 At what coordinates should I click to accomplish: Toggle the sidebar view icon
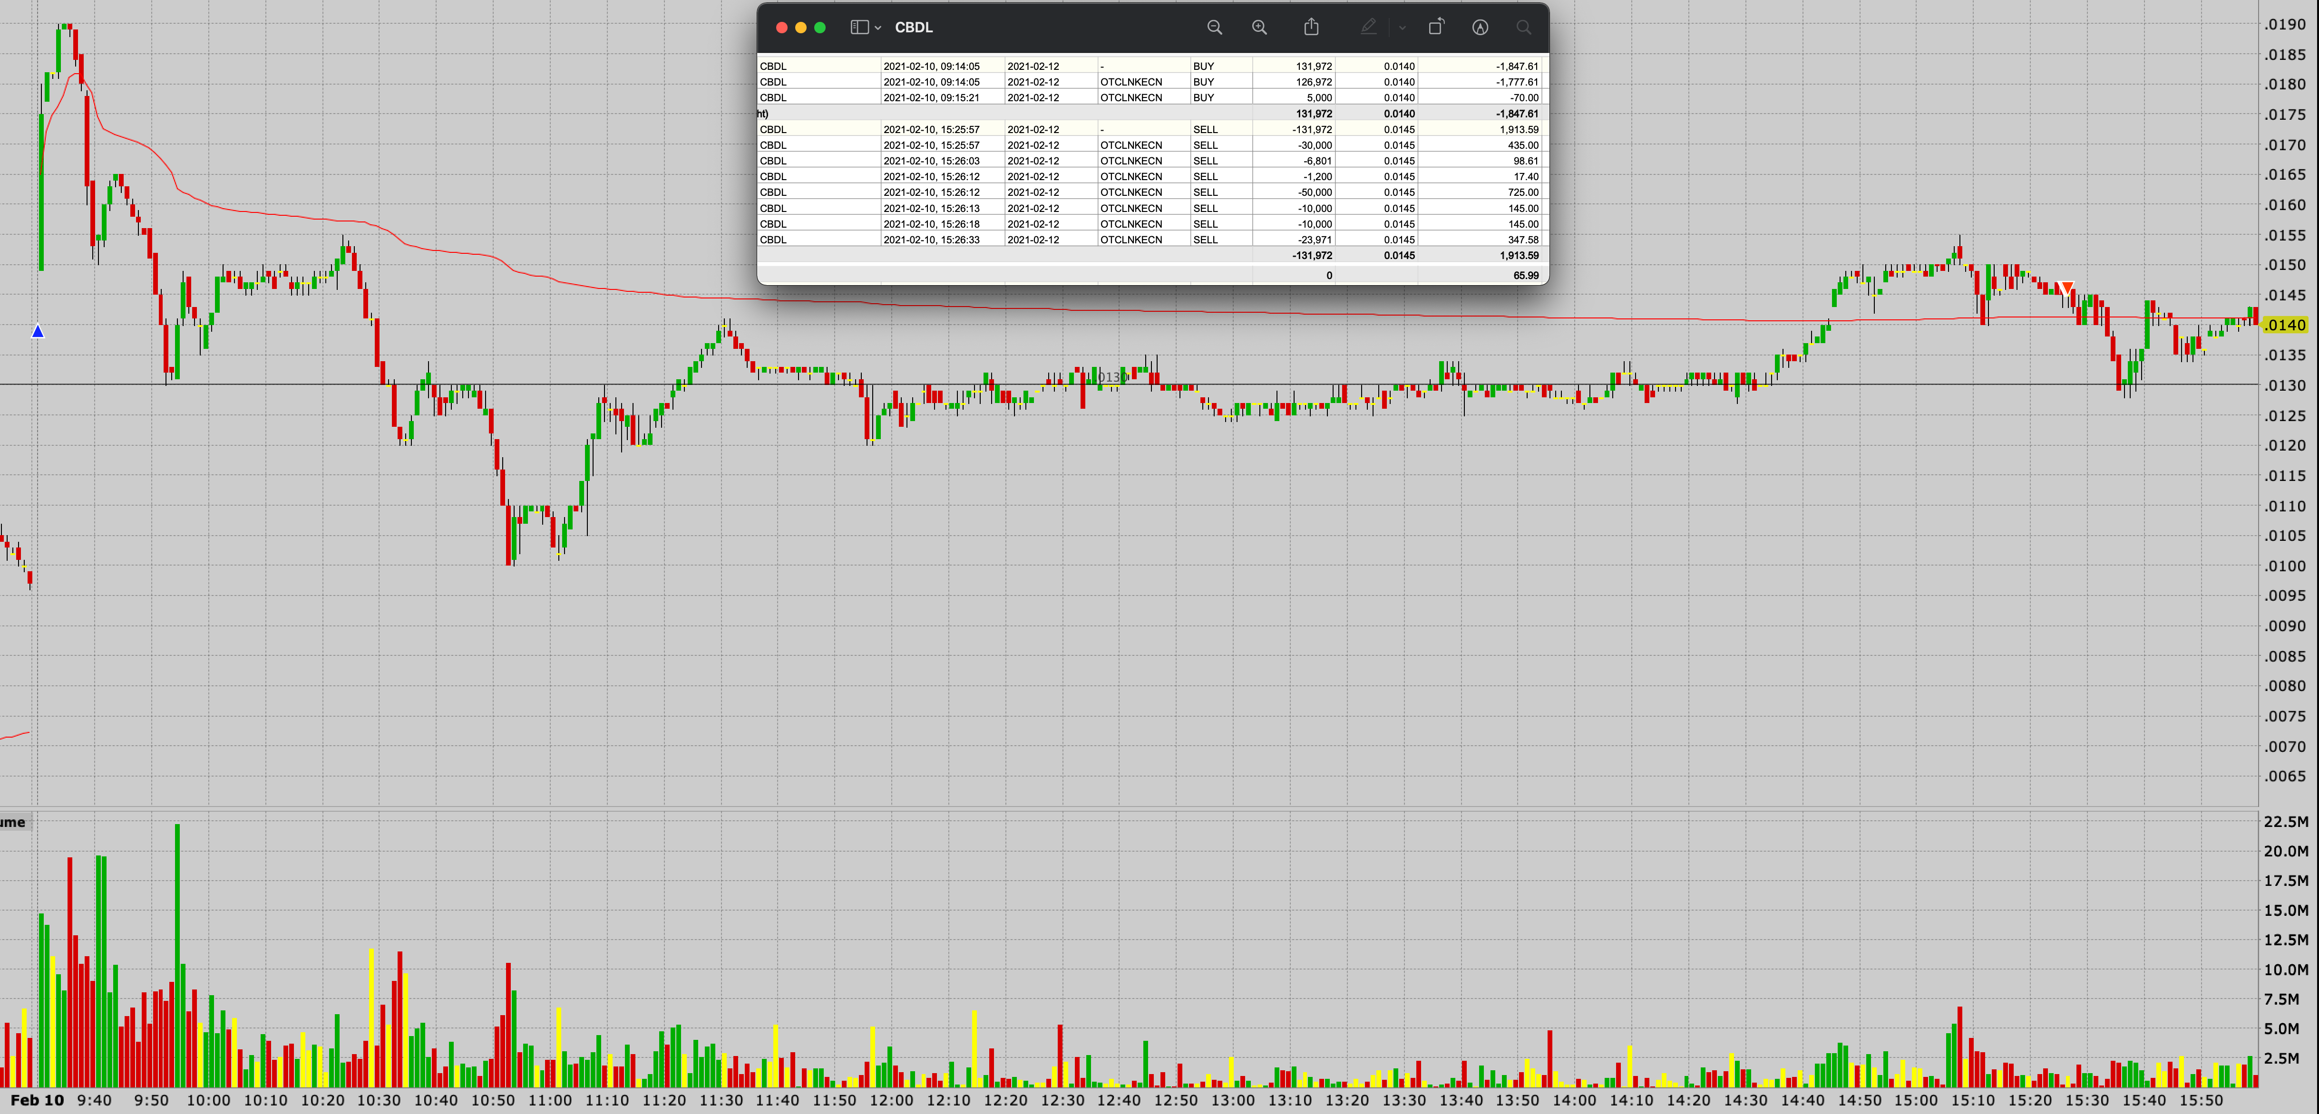coord(859,27)
